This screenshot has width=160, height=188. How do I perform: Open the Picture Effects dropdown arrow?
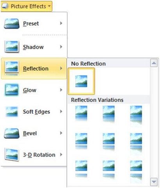49,6
